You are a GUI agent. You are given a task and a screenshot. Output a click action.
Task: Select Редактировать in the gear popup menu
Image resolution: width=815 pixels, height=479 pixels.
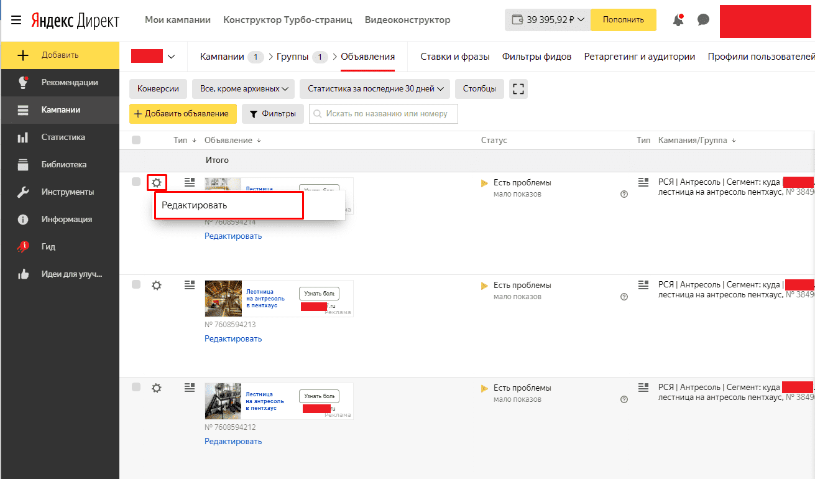point(229,205)
